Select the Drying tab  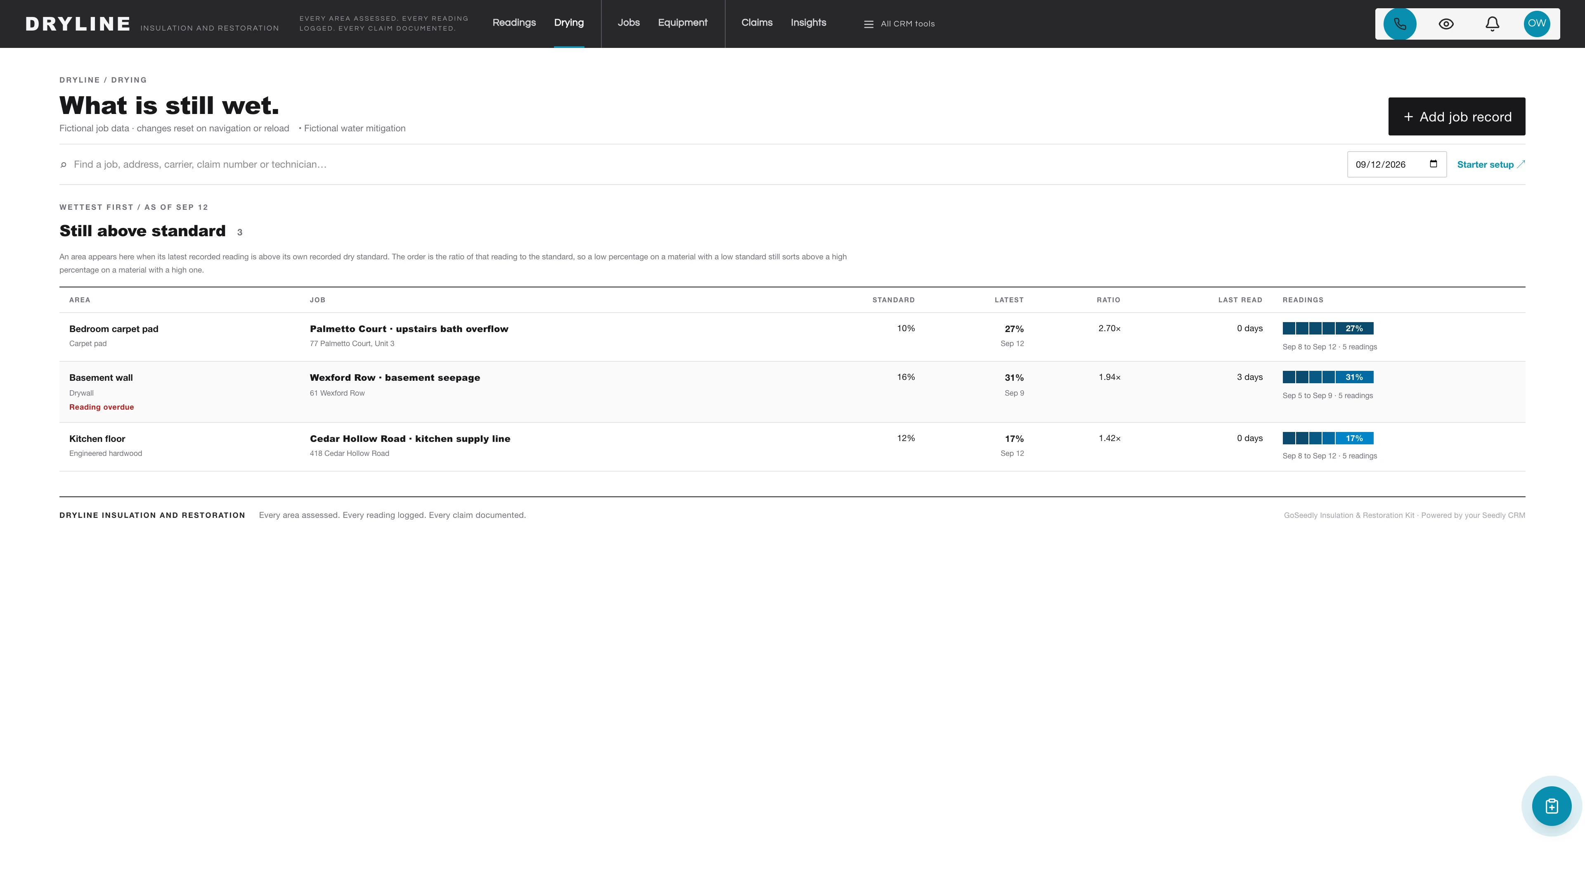tap(568, 23)
